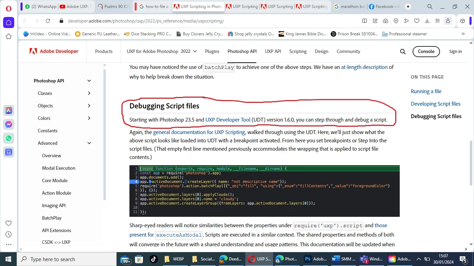Click the Opera profile avatar icon

pos(448,21)
